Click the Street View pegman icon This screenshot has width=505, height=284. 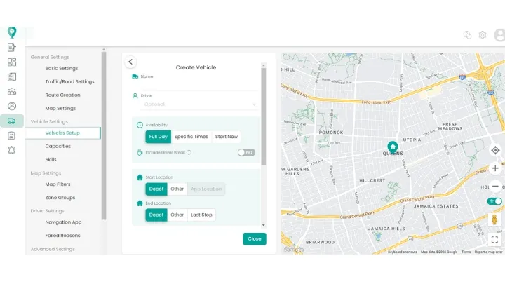pyautogui.click(x=494, y=220)
